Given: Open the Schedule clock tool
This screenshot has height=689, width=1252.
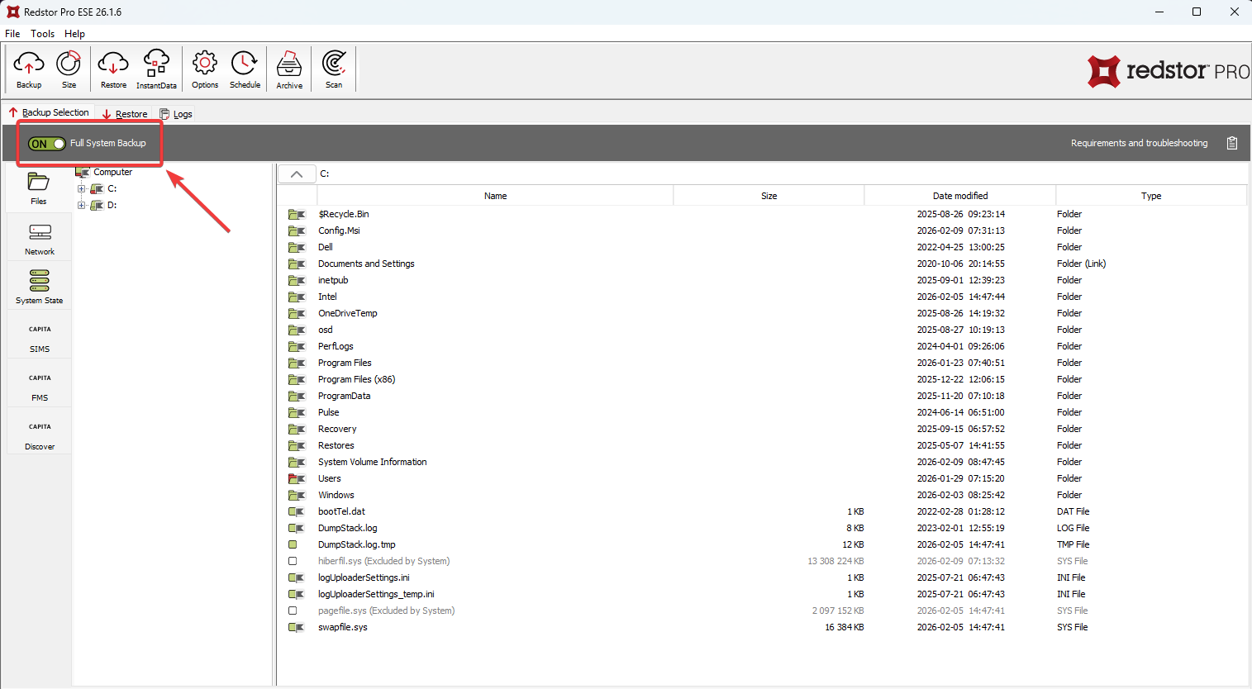Looking at the screenshot, I should point(245,69).
